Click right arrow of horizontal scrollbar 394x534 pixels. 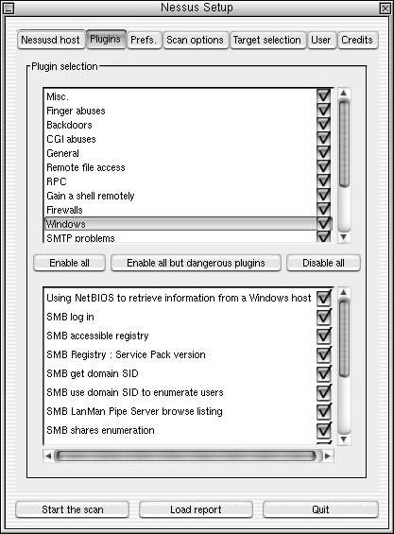click(x=328, y=456)
